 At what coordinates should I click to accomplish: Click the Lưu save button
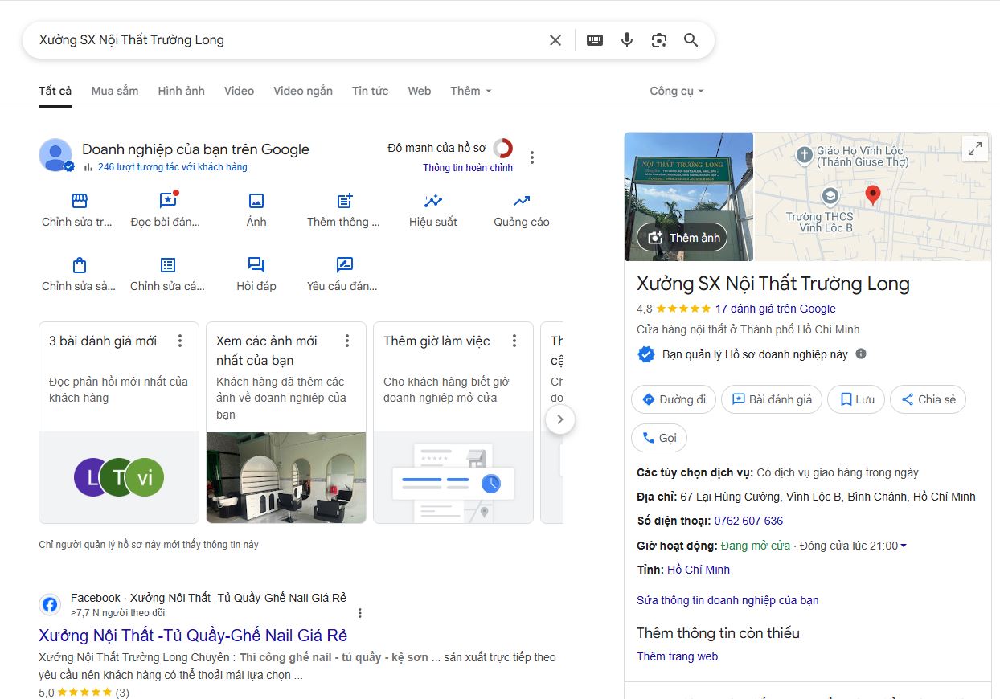pyautogui.click(x=856, y=399)
